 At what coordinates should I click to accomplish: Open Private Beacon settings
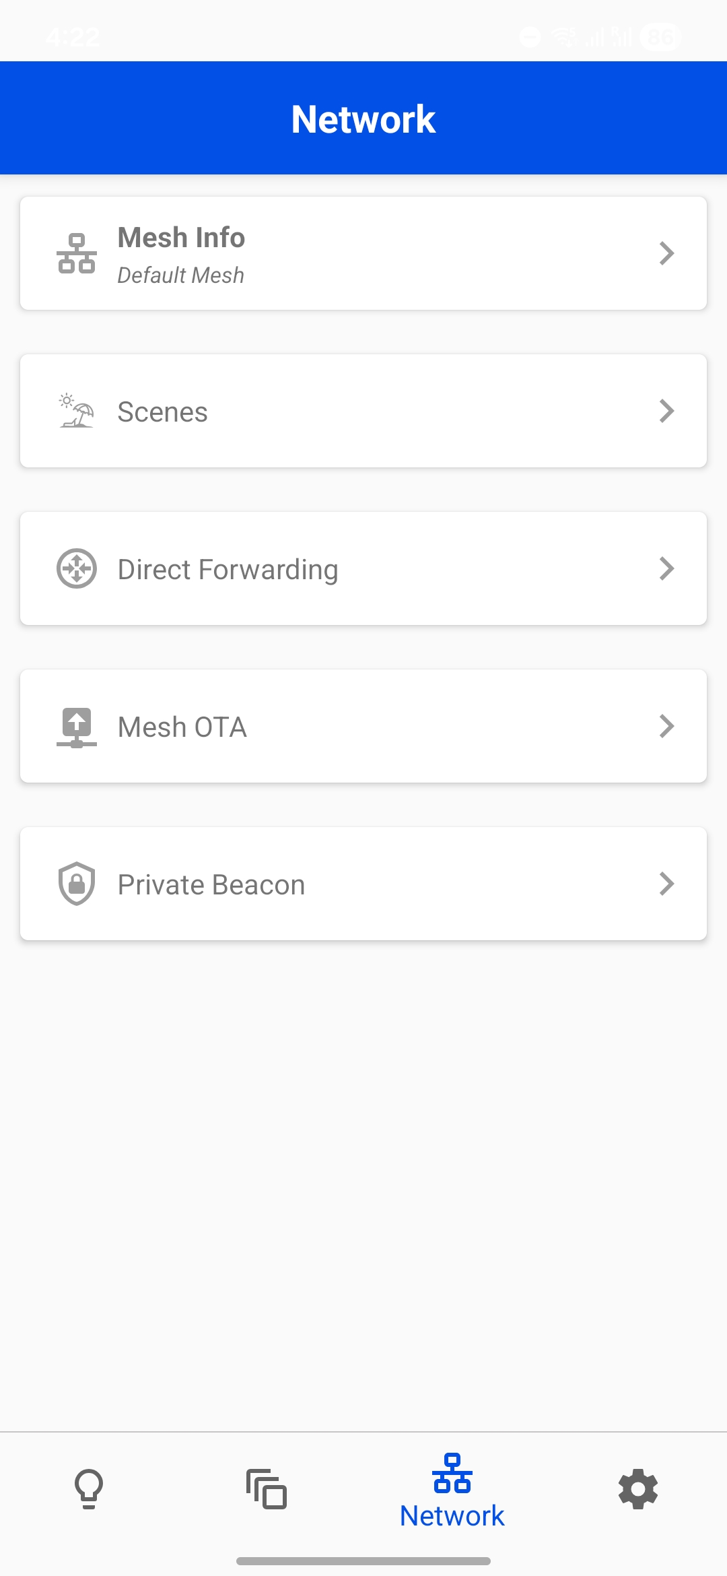point(363,884)
